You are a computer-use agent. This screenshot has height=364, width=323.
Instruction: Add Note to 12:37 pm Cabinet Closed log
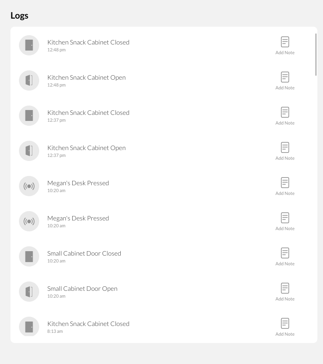pos(285,116)
